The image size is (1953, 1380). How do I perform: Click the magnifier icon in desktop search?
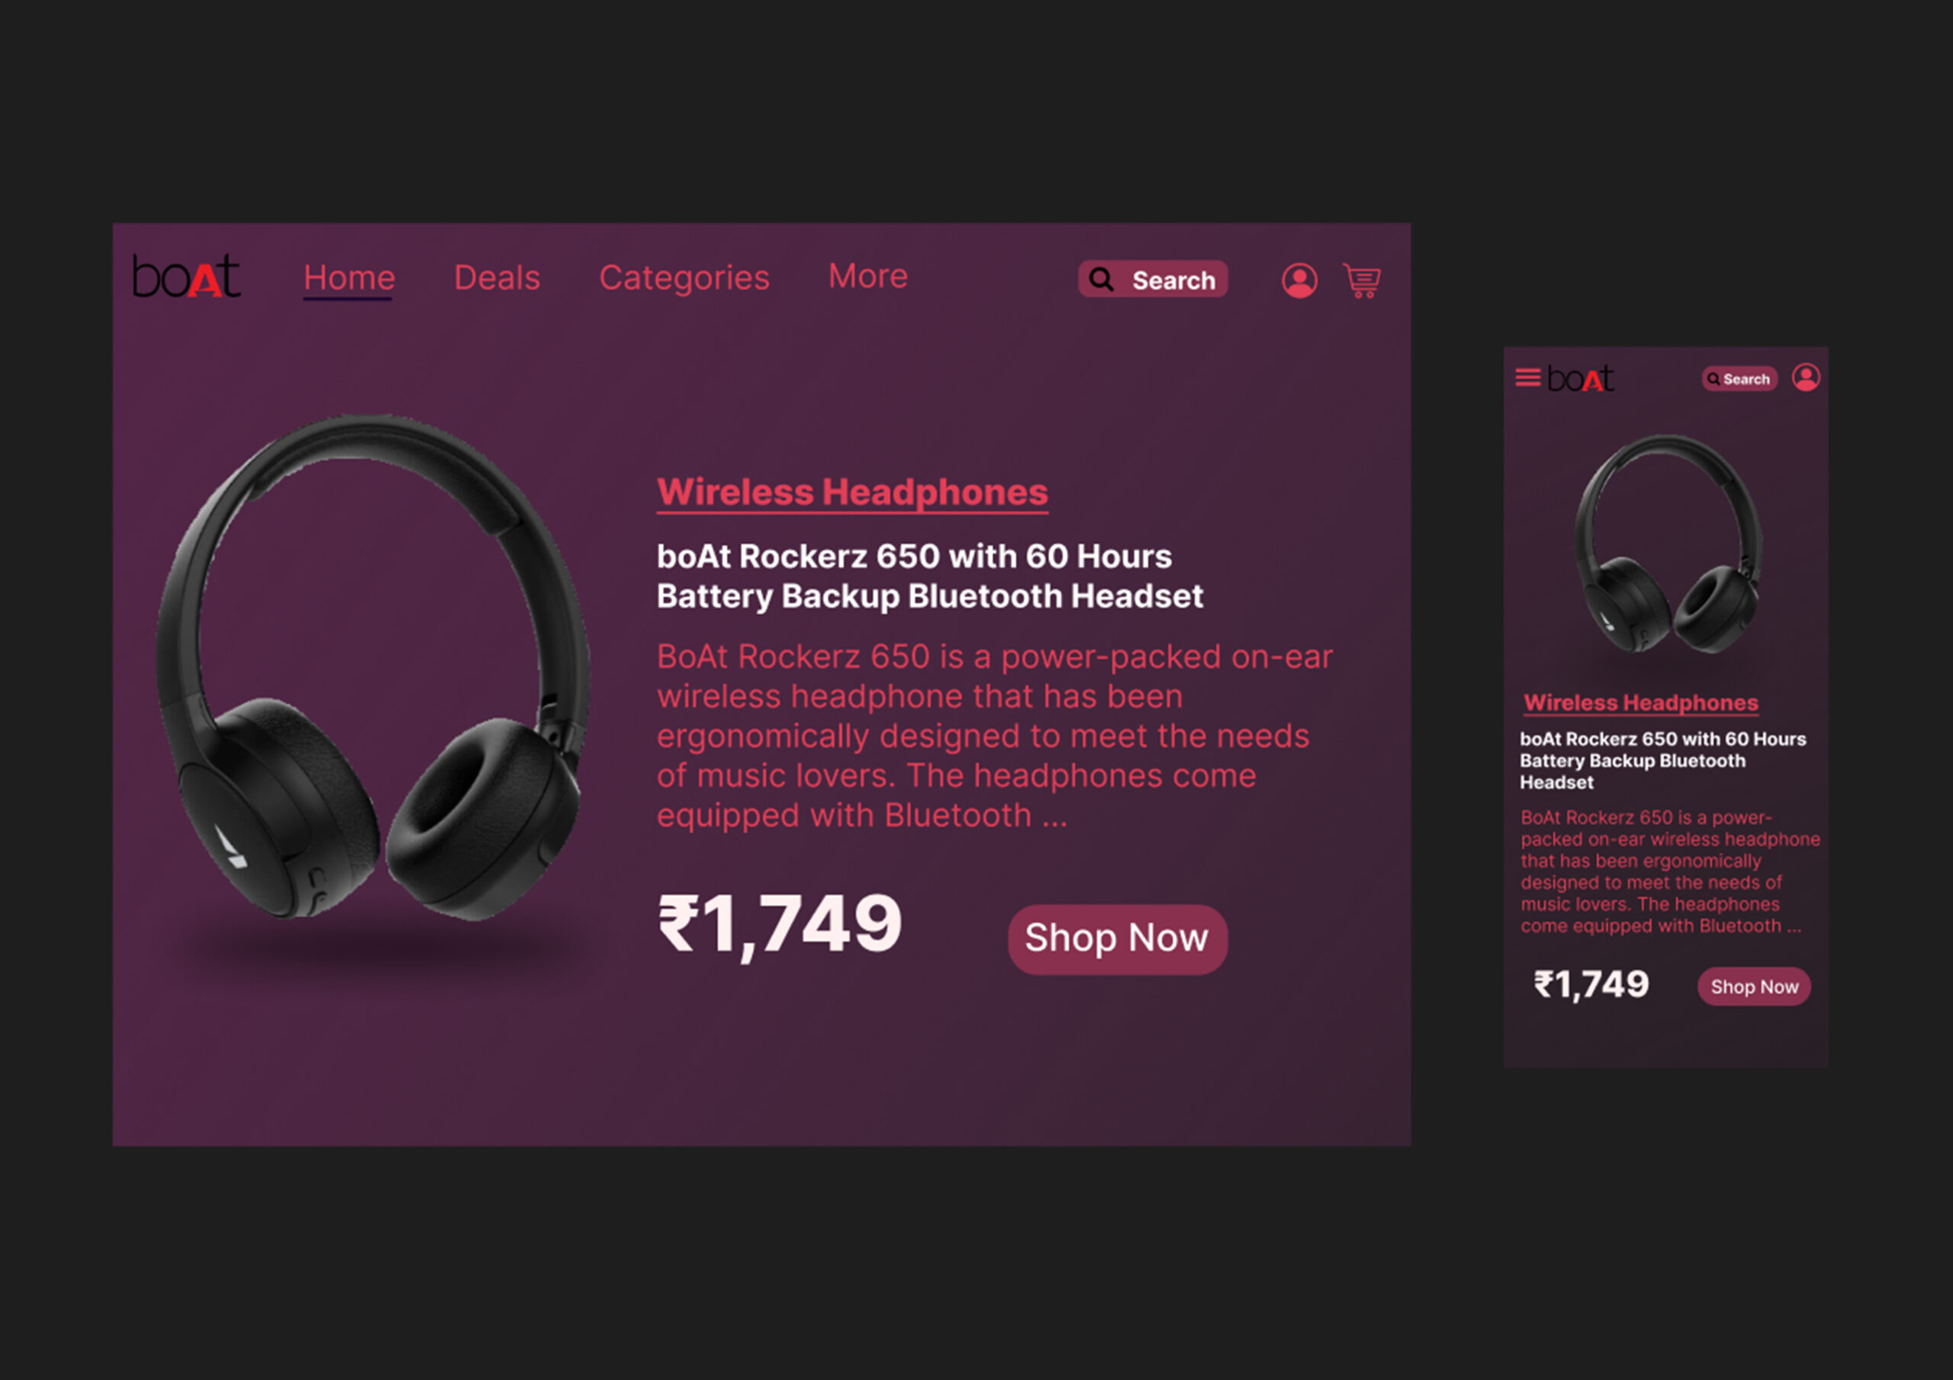(1101, 279)
